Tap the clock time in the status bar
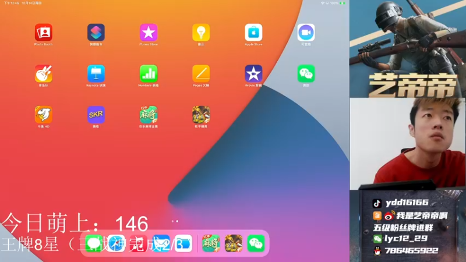The image size is (466, 262). tap(11, 3)
